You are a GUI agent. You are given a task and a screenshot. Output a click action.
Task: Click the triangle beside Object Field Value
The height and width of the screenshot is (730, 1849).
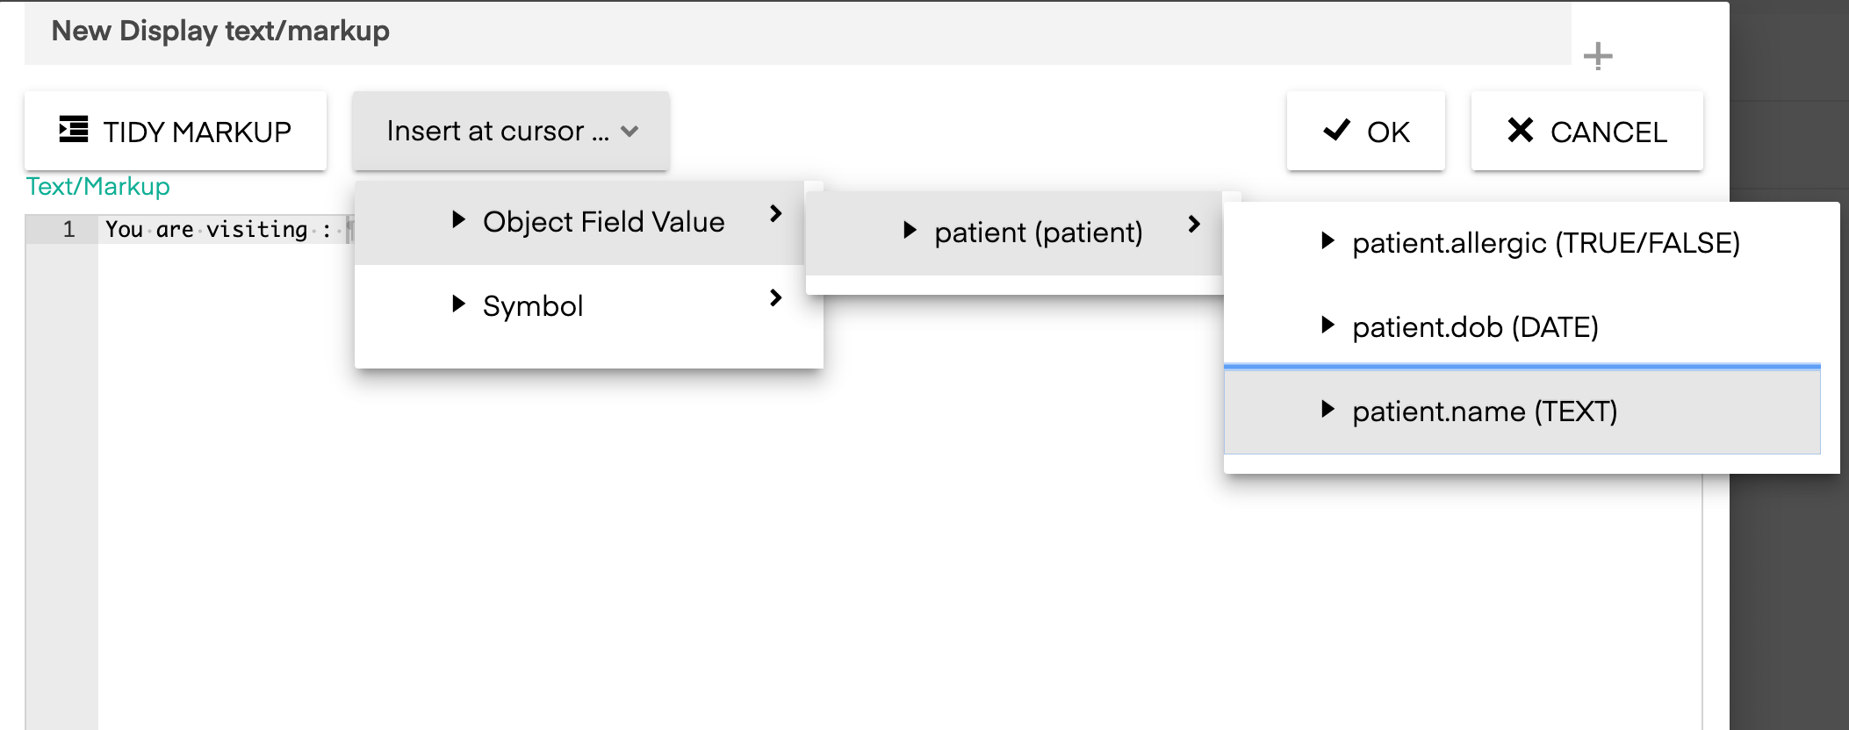[x=458, y=219]
